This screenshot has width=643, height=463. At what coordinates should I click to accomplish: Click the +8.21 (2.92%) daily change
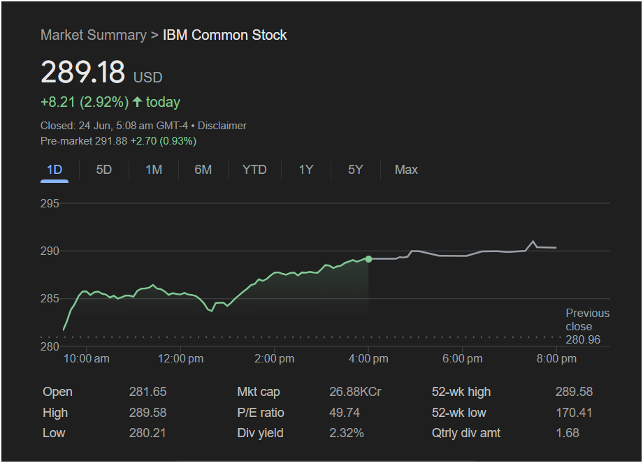pyautogui.click(x=85, y=102)
